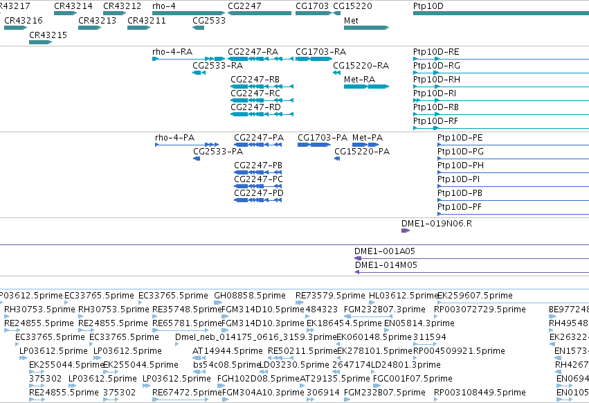Click the RE65781.5prime EST label
589x403 pixels.
pyautogui.click(x=187, y=323)
